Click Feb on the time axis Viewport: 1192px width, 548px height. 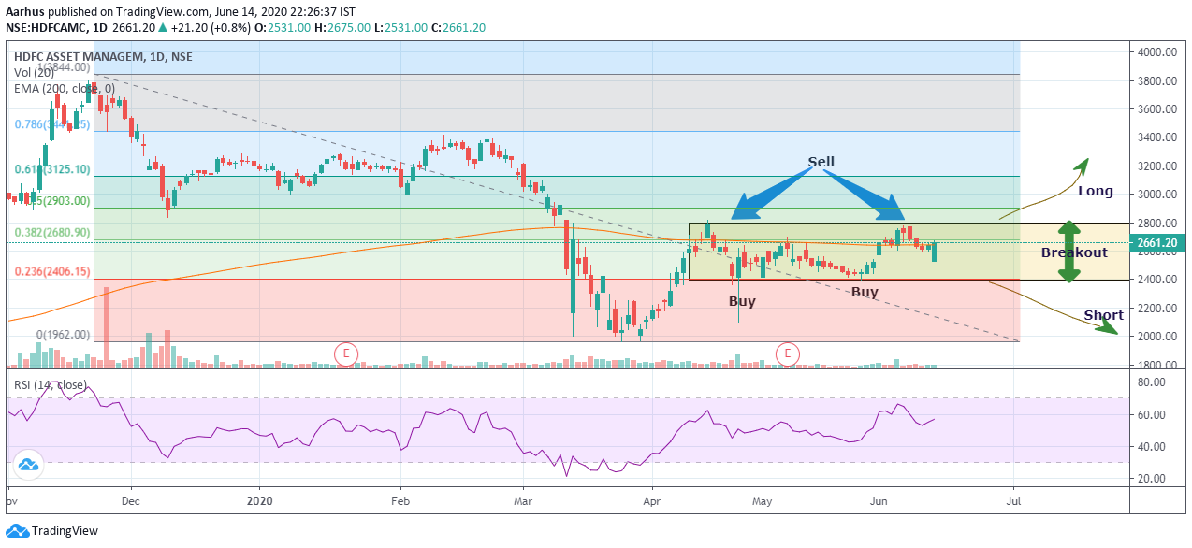pos(401,499)
